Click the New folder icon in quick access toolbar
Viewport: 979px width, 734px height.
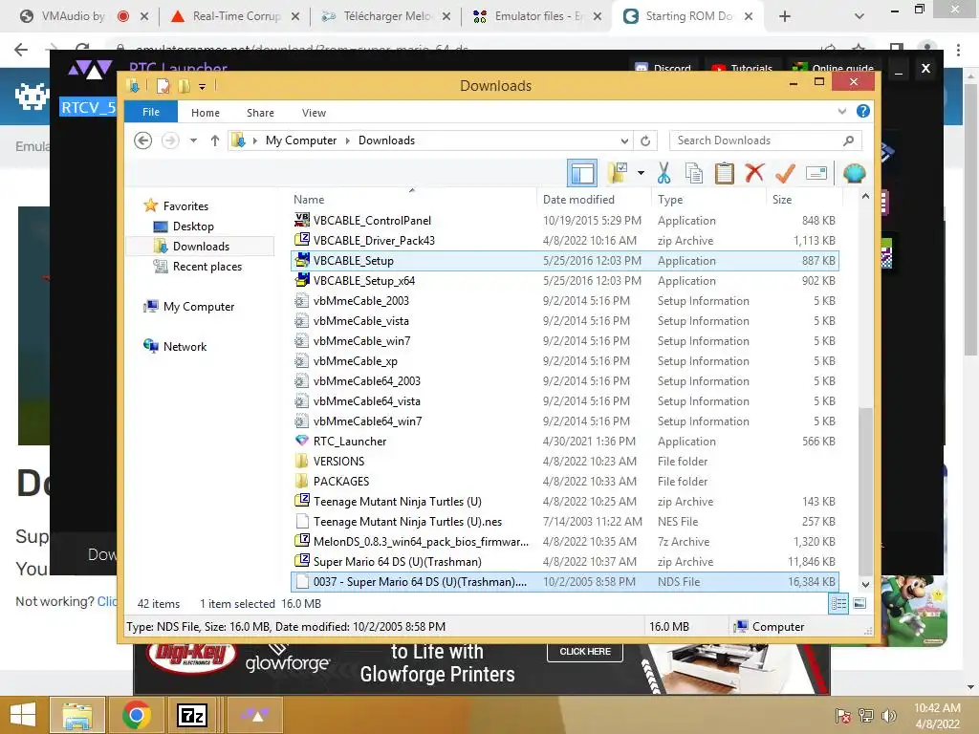pos(185,85)
